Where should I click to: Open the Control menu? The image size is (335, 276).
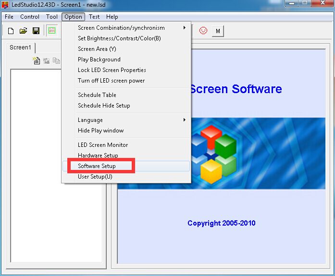(x=30, y=17)
